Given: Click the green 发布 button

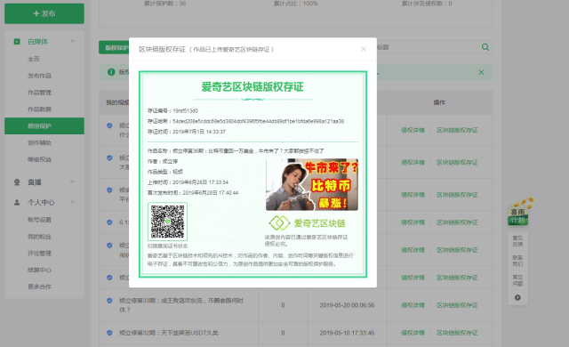Looking at the screenshot, I should pyautogui.click(x=44, y=13).
